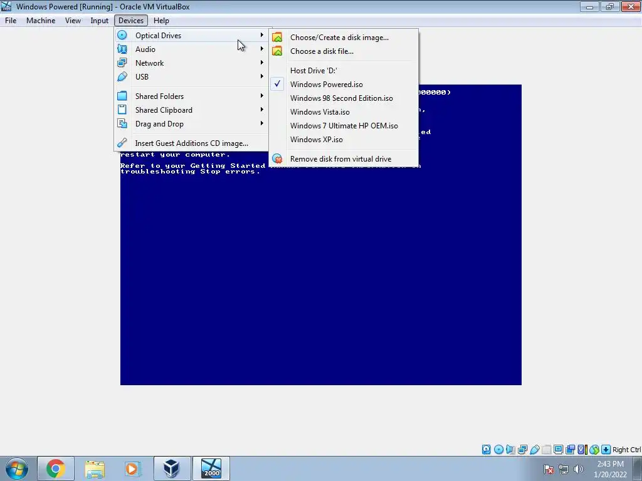Click the optical drive status bar icon
Image resolution: width=642 pixels, height=481 pixels.
[498, 450]
